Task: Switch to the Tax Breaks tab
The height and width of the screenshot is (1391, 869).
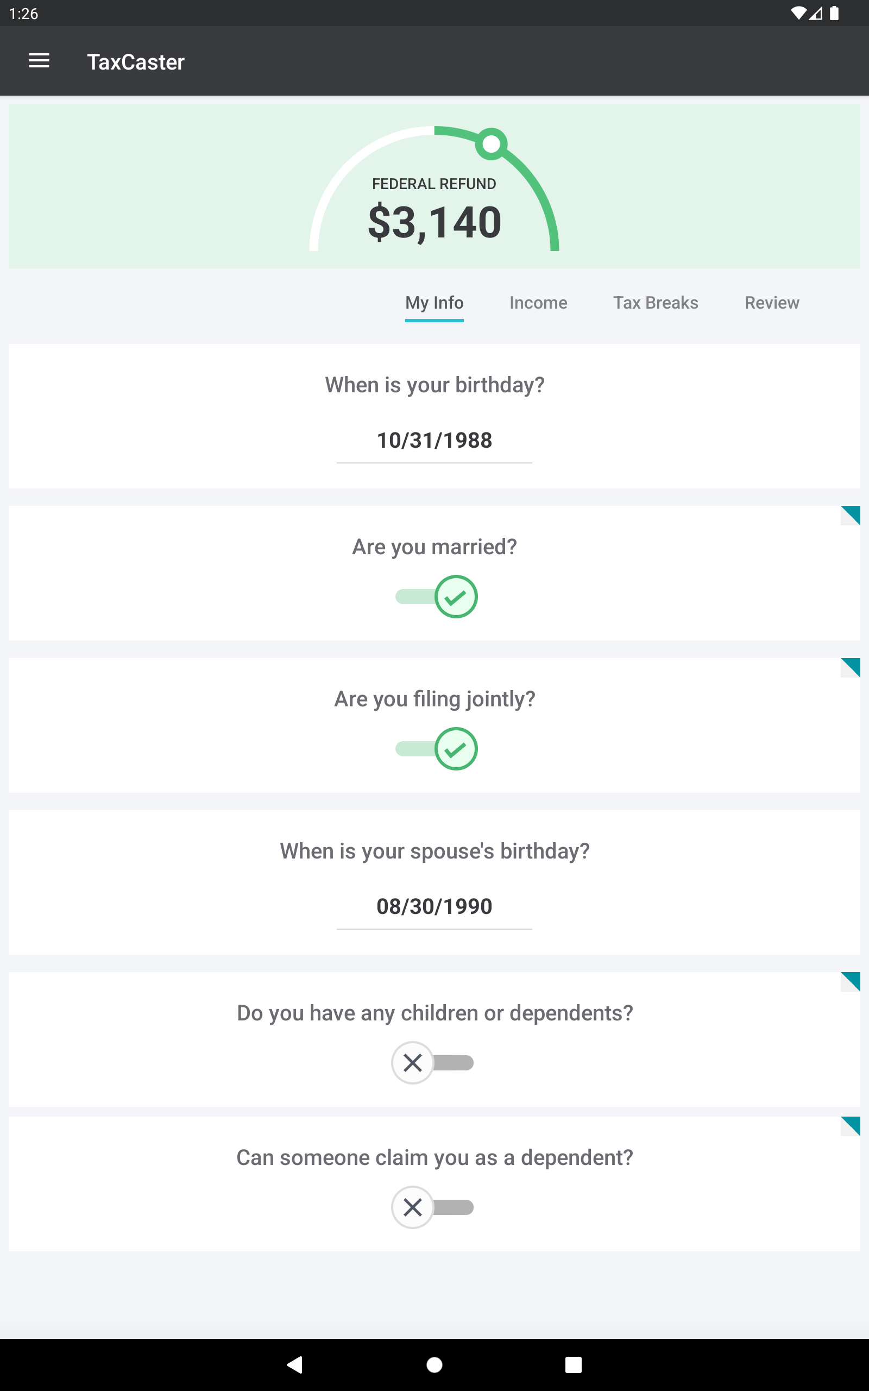Action: point(655,303)
